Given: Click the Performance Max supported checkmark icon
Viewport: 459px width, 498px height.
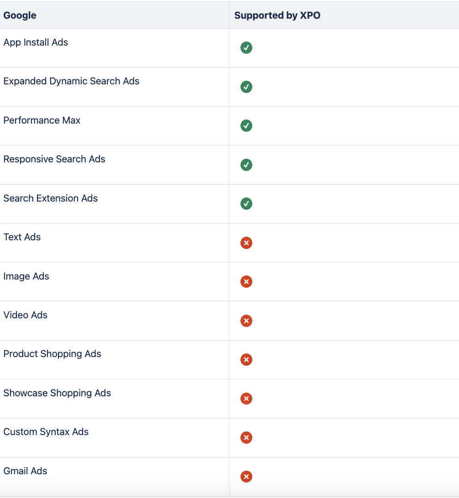Looking at the screenshot, I should pos(246,126).
